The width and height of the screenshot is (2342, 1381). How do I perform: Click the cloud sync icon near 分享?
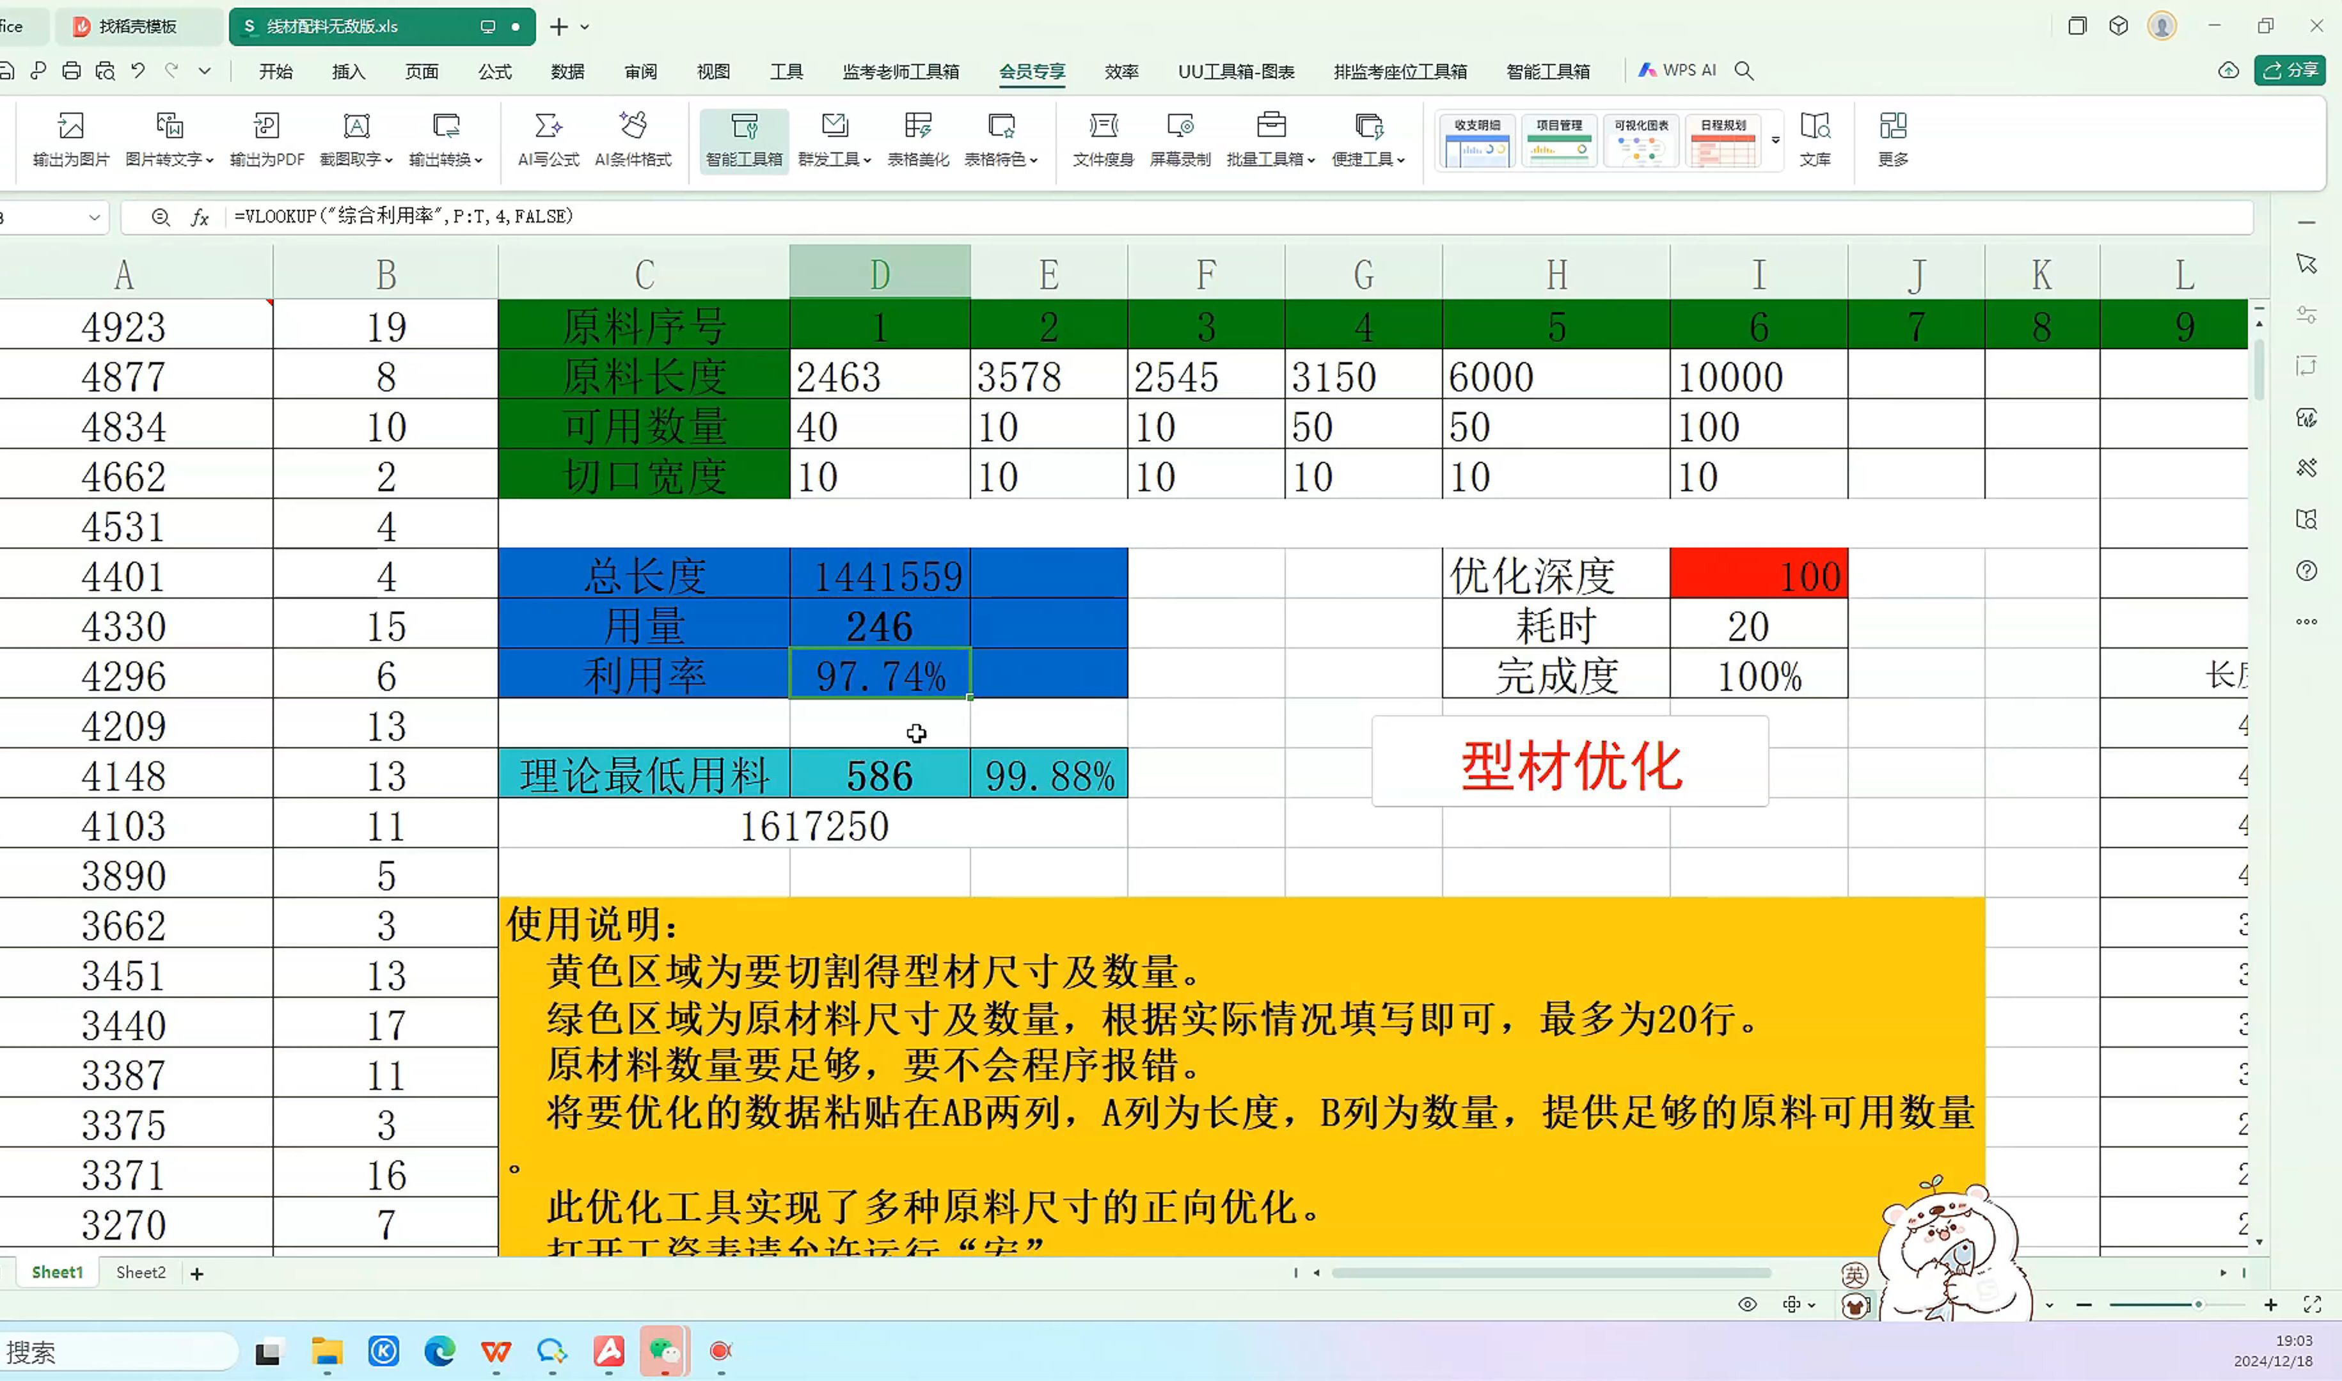2229,71
